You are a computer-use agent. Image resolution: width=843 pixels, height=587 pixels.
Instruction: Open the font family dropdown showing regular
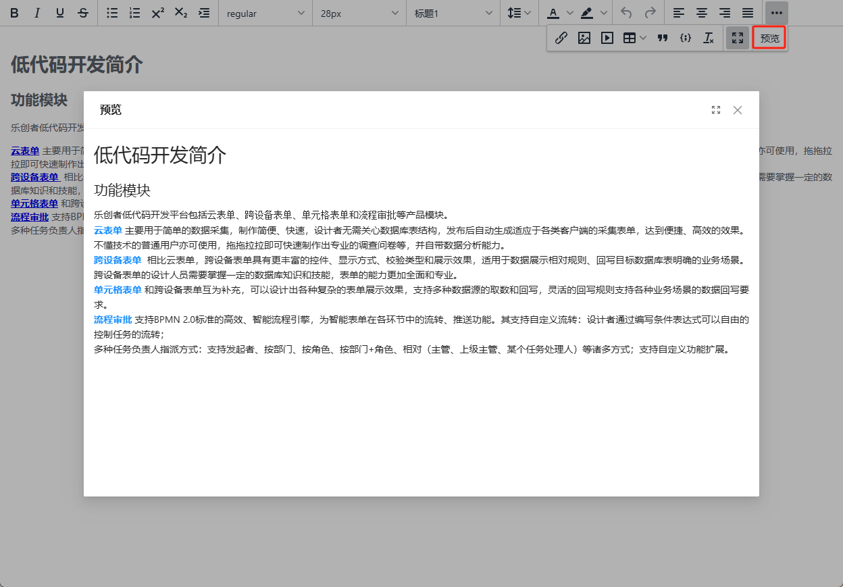pos(265,13)
